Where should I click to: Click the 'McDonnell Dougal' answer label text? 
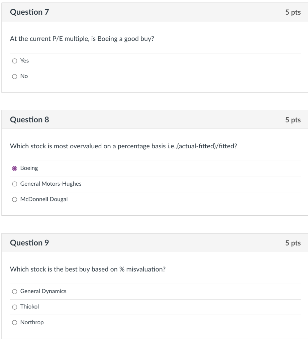tap(44, 199)
